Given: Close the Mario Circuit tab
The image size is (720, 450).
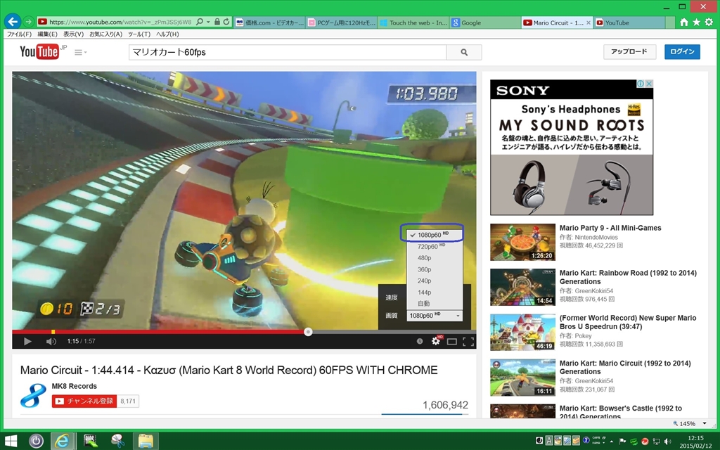Looking at the screenshot, I should (x=589, y=22).
